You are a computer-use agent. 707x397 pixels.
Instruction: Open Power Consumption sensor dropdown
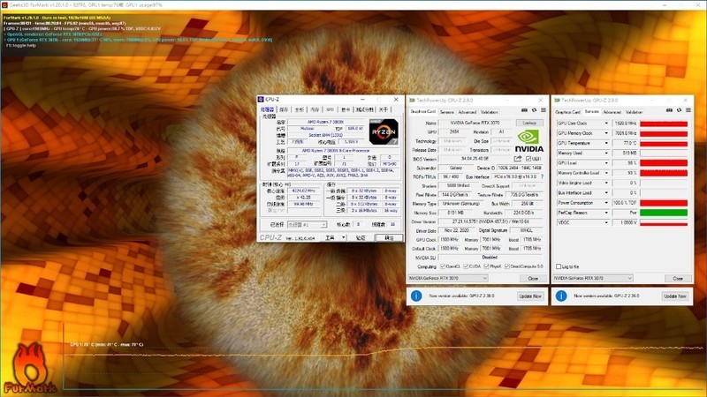606,203
